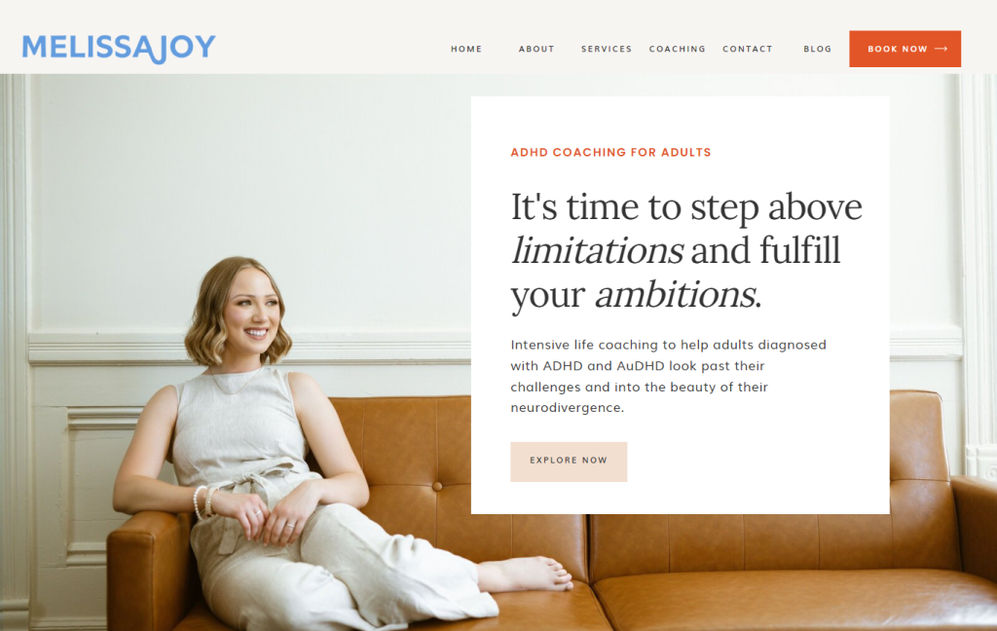Image resolution: width=997 pixels, height=631 pixels.
Task: Click the italic word 'ambitions' in headline
Action: tap(676, 294)
